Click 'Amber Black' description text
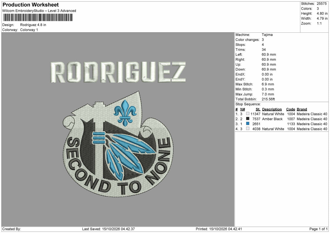The width and height of the screenshot is (330, 233). pyautogui.click(x=272, y=119)
